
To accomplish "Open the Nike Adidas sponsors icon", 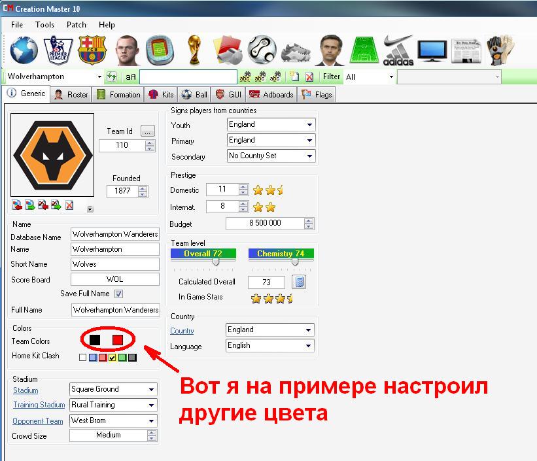I will tap(398, 50).
